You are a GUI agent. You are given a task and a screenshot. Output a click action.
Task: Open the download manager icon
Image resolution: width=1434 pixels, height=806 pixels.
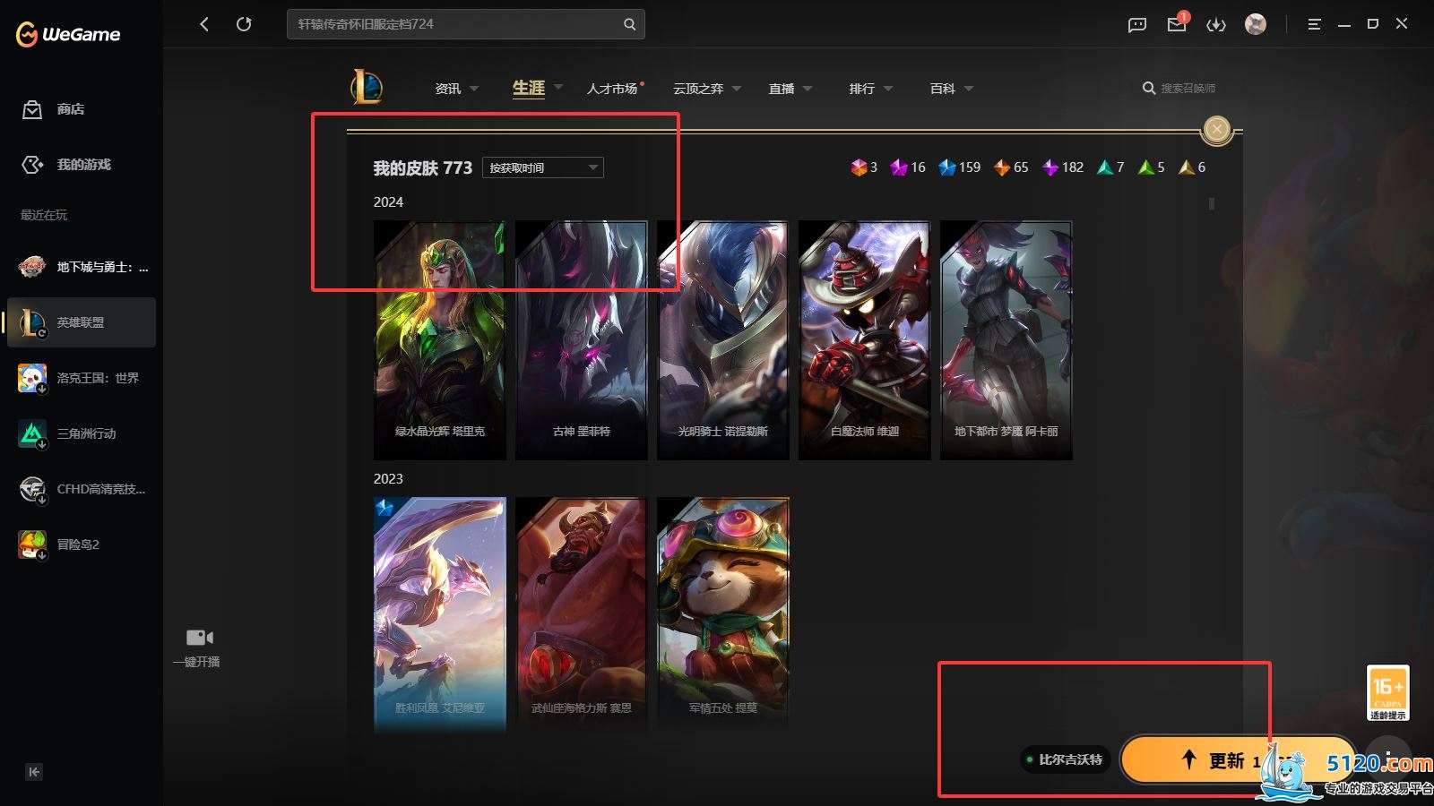[1216, 25]
